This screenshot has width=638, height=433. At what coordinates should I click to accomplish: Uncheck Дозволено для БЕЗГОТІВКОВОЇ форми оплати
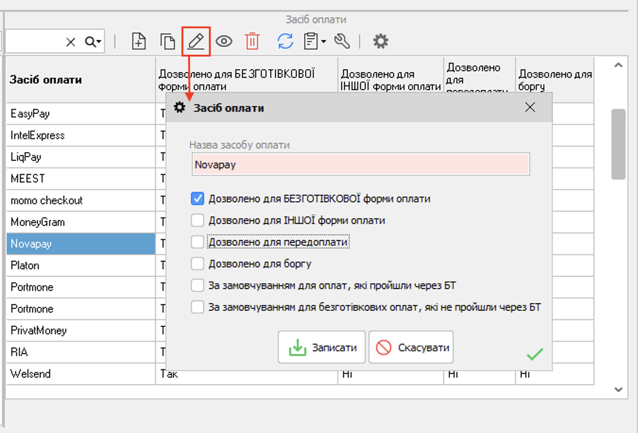[x=198, y=199]
